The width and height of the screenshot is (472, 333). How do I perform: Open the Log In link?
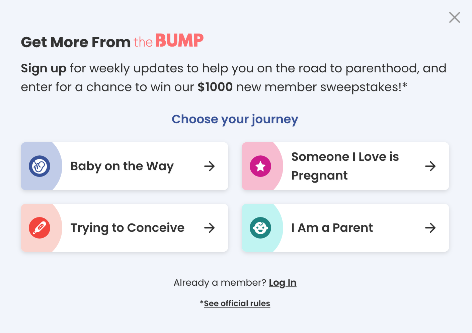[x=283, y=283]
